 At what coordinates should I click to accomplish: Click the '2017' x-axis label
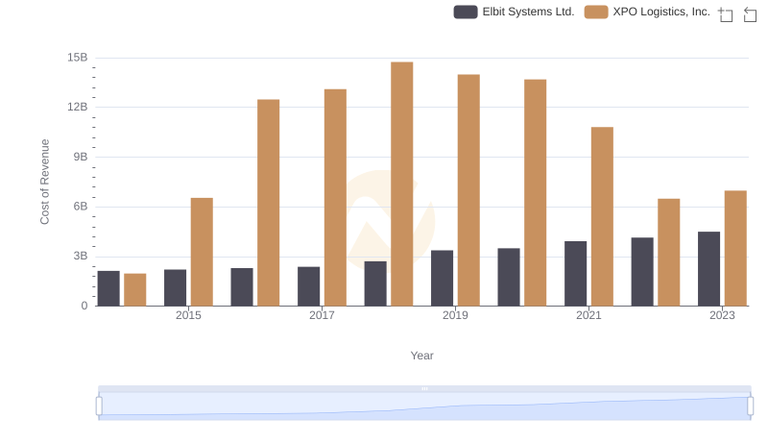click(x=322, y=315)
